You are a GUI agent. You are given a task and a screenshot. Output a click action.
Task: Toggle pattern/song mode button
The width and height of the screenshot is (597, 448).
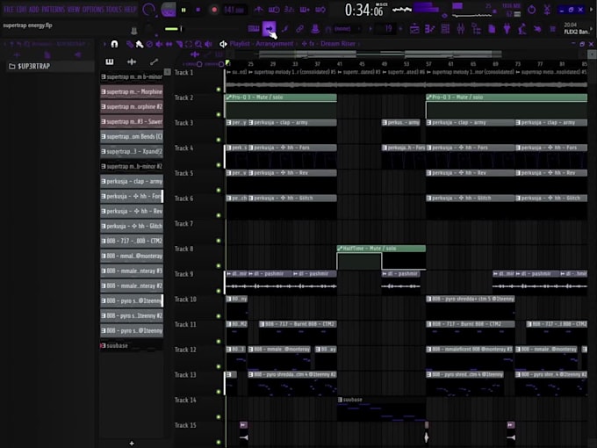click(x=168, y=10)
